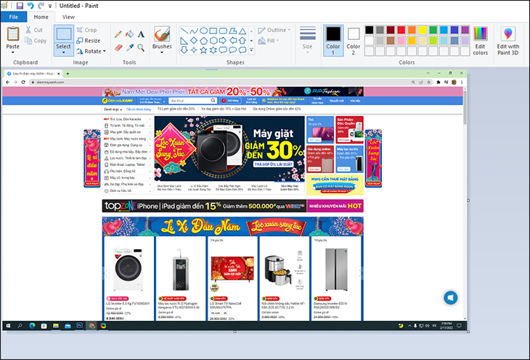Click the canvas bottom-center resize handle

pos(235,332)
